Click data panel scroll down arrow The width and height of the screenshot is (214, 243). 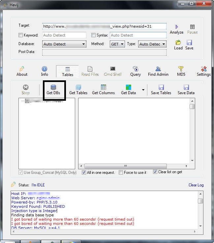pyautogui.click(x=192, y=161)
